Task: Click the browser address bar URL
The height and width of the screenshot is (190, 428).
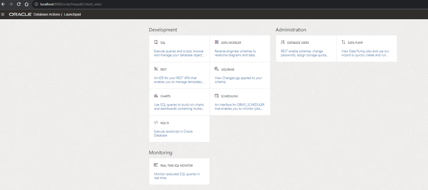Action: click(71, 4)
